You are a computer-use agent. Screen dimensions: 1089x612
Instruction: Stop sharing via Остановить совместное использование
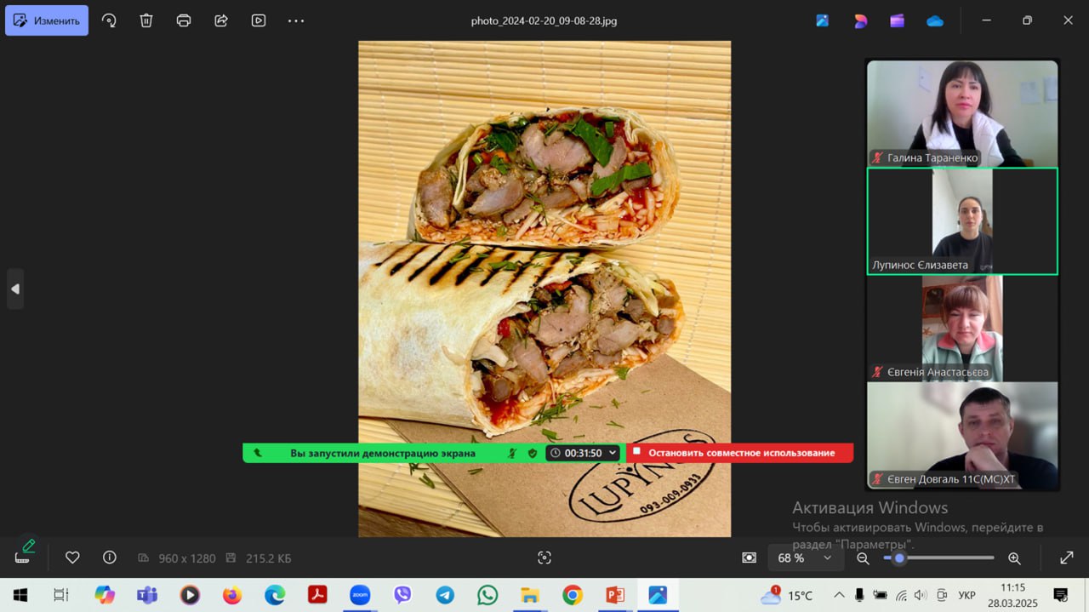tap(740, 453)
